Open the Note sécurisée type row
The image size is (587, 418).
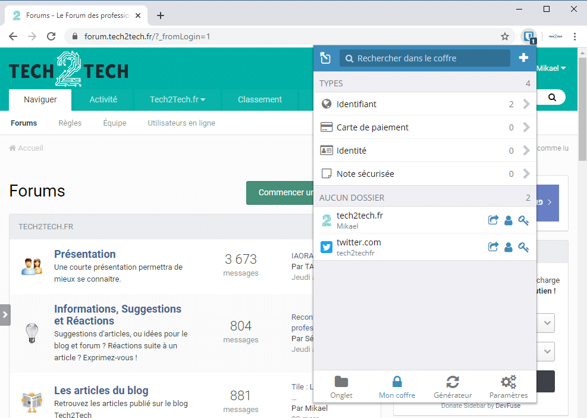tap(425, 174)
